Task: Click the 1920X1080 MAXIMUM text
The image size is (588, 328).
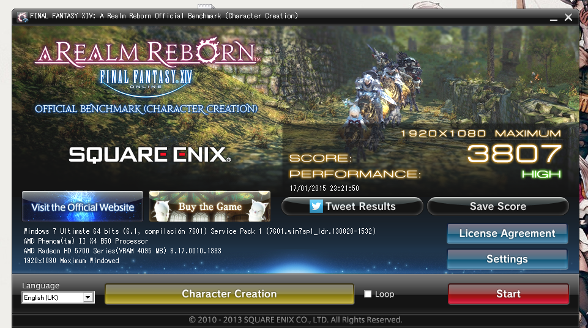Action: click(x=481, y=133)
